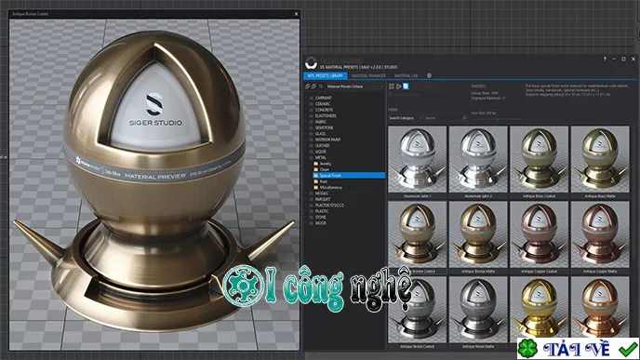The width and height of the screenshot is (640, 360).
Task: Click second icon left of Material Presets dropdown
Action: pyautogui.click(x=313, y=87)
